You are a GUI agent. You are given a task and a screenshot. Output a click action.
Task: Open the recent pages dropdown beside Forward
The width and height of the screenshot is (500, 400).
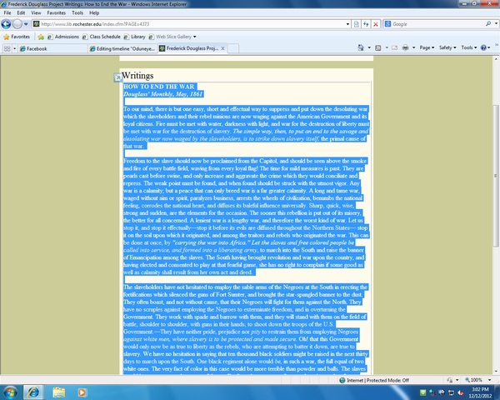click(26, 24)
